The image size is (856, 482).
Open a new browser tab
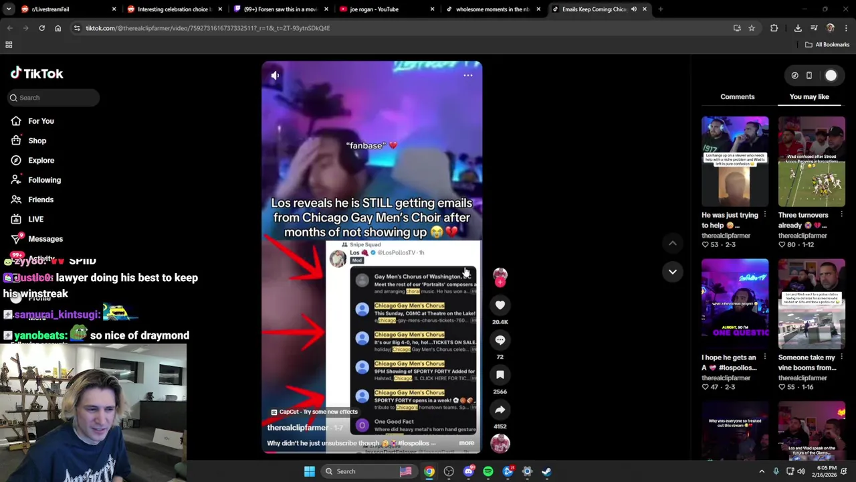(x=660, y=9)
